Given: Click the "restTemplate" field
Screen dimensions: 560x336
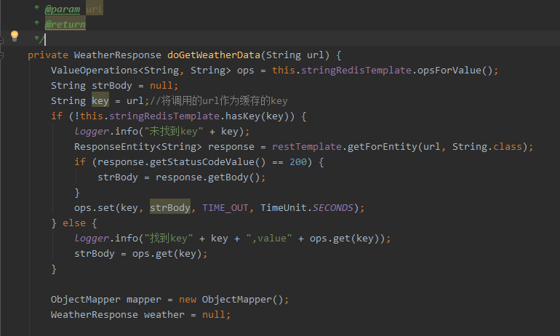Looking at the screenshot, I should point(307,147).
